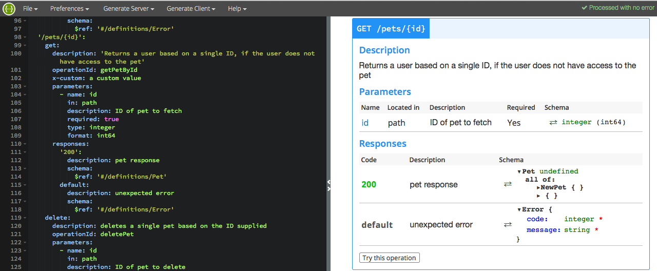
Task: Click the green checkmark status icon
Action: coord(584,8)
